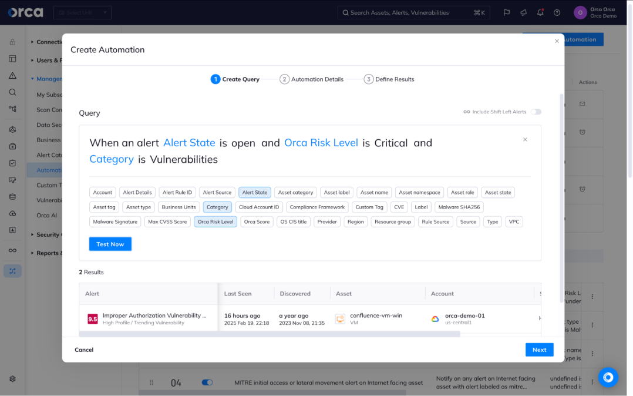Open the cloud upload icon in sidebar
The height and width of the screenshot is (396, 633).
coord(12,213)
